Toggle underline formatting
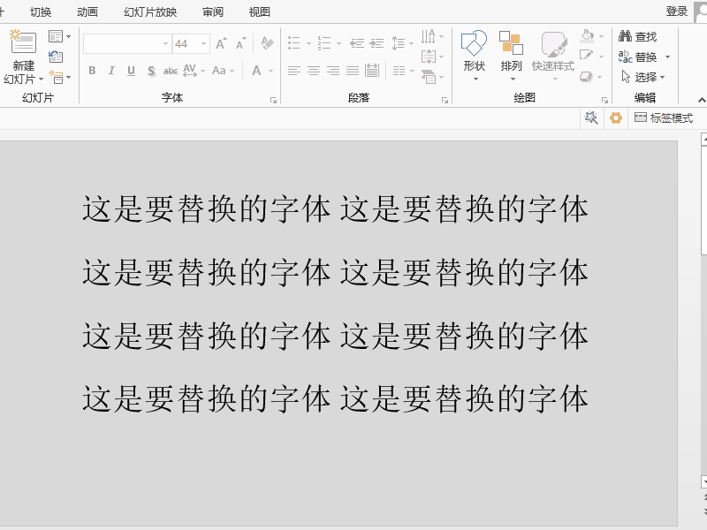Screen dimensions: 707x530 pyautogui.click(x=131, y=71)
